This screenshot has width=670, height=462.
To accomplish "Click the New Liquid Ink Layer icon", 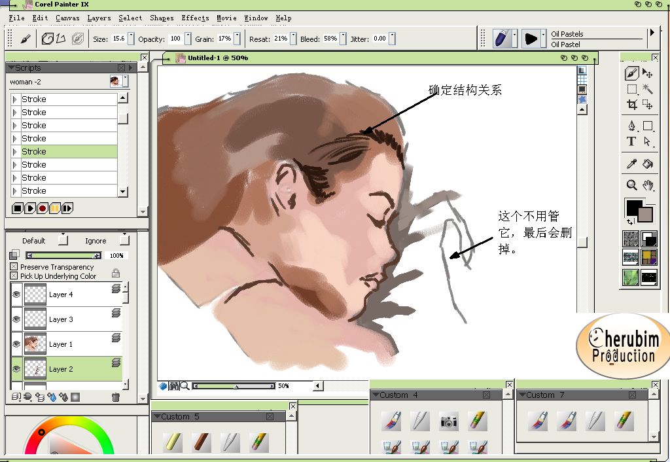I will tap(63, 397).
